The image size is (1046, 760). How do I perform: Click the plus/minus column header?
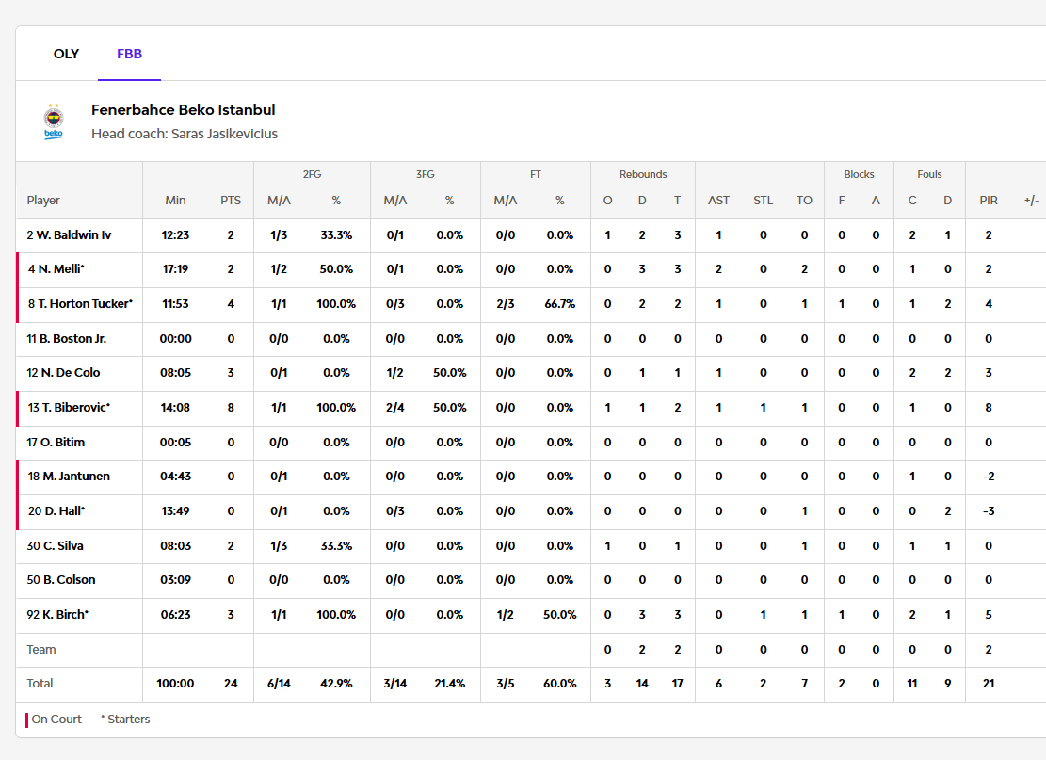pyautogui.click(x=1031, y=201)
